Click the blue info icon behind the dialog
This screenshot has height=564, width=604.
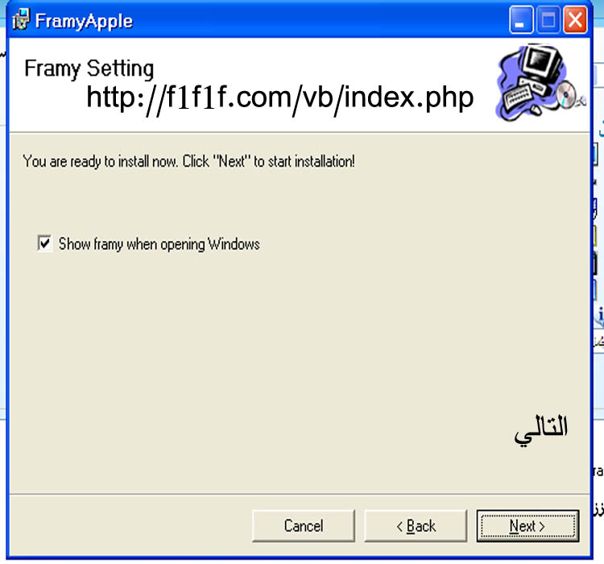tap(599, 315)
